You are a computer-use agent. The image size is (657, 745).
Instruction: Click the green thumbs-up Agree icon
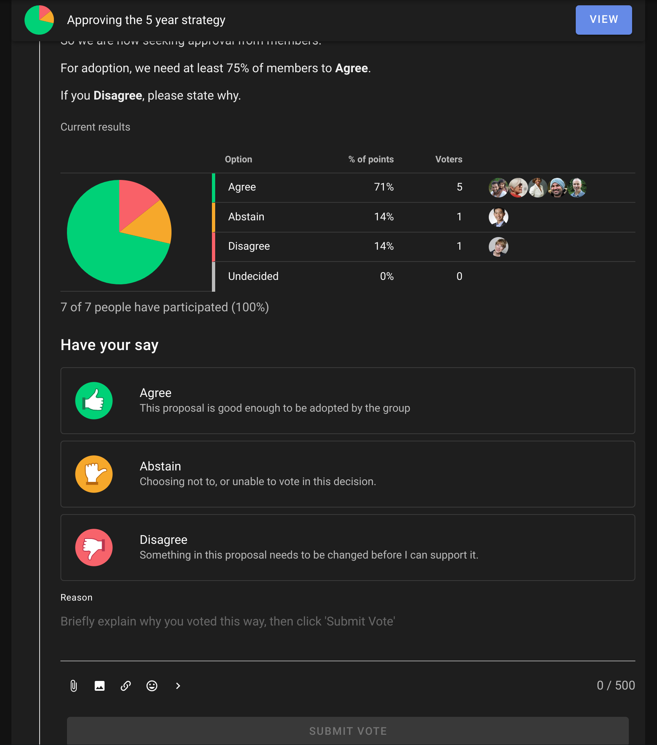94,401
